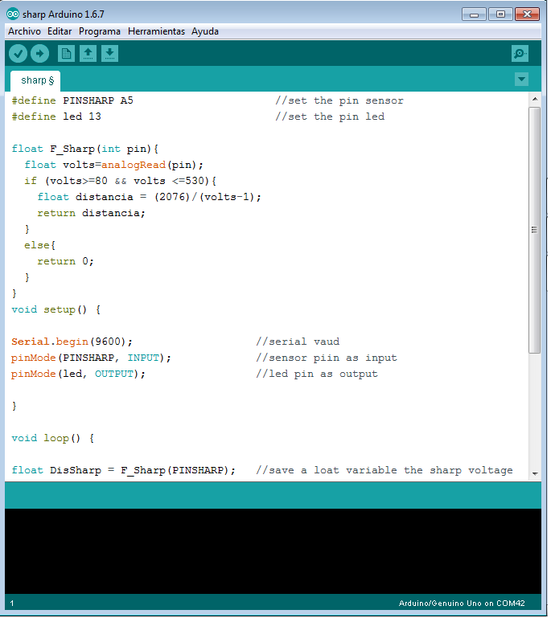Click the 'float distancia = (2076)/(volts-1);' line
The height and width of the screenshot is (618, 551).
coord(149,197)
